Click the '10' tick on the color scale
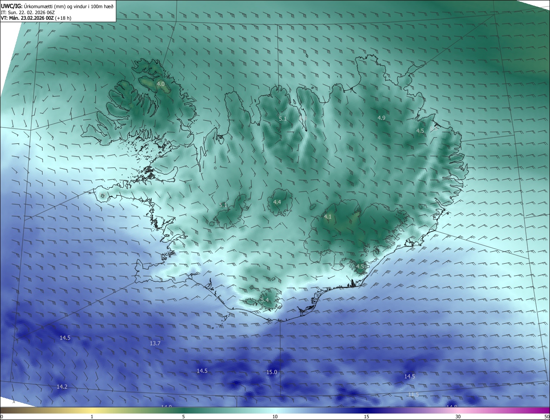 point(275,417)
